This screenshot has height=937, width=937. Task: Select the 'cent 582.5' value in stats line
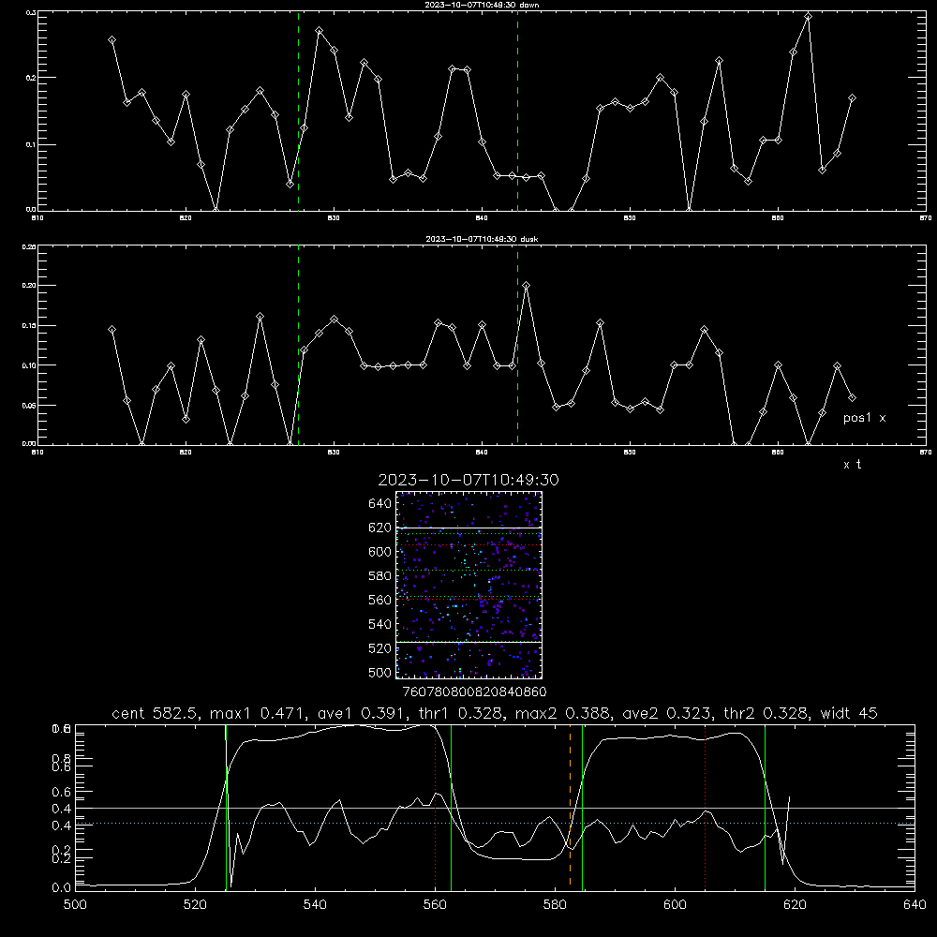pos(157,713)
